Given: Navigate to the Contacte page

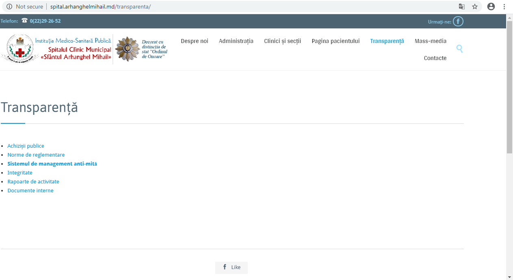Looking at the screenshot, I should 435,58.
